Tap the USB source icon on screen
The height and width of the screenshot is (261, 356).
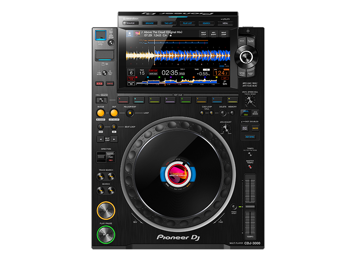pyautogui.click(x=130, y=34)
